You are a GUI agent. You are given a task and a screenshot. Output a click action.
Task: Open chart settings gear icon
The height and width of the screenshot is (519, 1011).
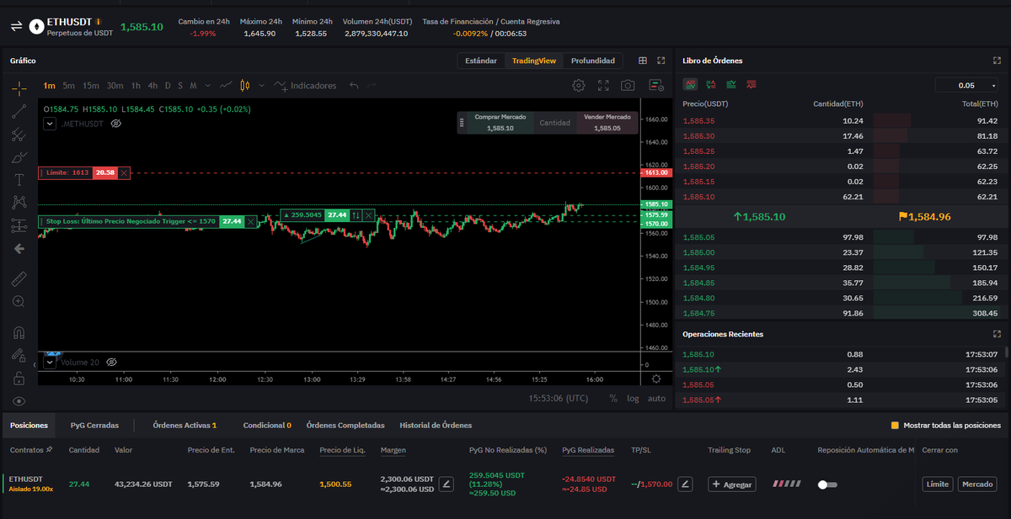(578, 86)
